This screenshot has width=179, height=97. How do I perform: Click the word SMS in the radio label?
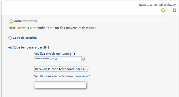46,47
